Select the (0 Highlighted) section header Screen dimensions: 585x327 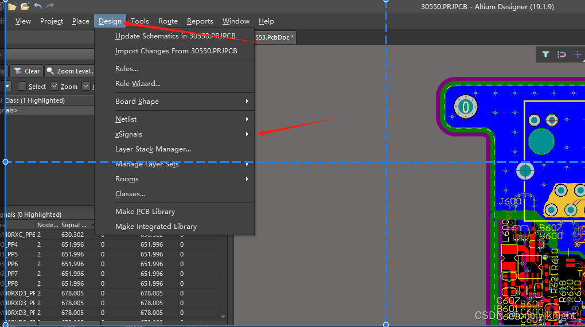(x=47, y=215)
